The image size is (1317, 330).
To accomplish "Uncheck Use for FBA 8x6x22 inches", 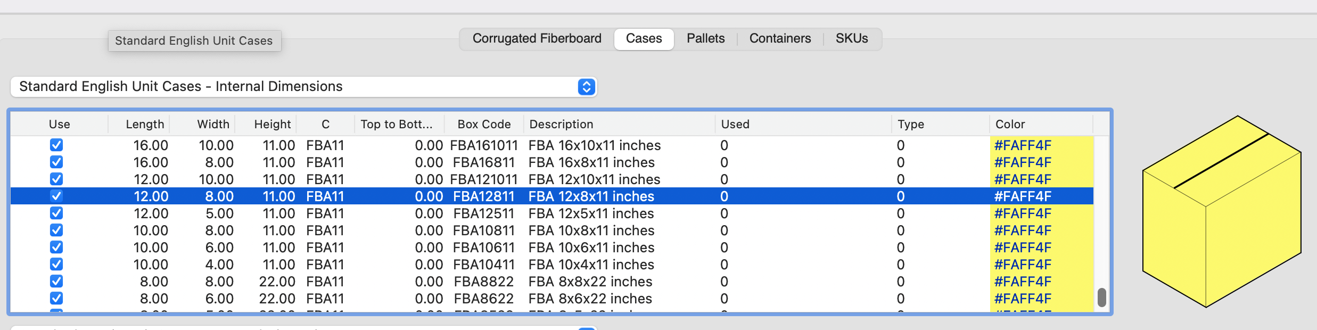I will [x=56, y=298].
